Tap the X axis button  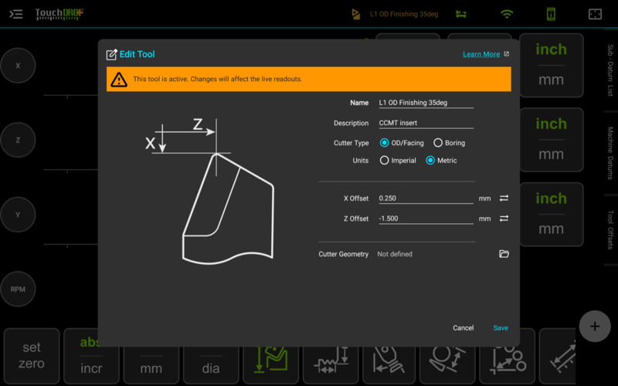click(18, 66)
